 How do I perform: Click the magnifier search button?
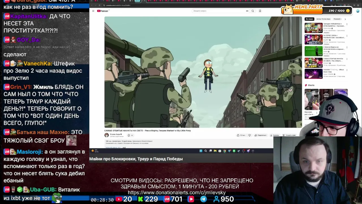[x=253, y=11]
